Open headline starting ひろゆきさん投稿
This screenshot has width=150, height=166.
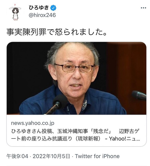point(75,135)
